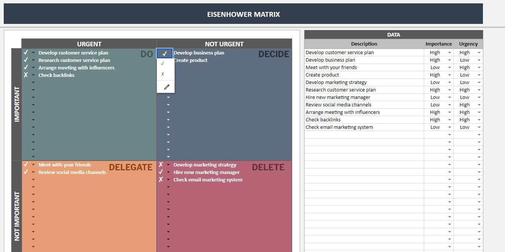Toggle the status mark for "Research customer service plan"

click(x=26, y=60)
